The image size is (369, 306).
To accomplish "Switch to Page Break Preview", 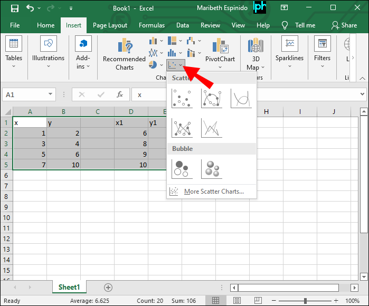I will 258,300.
